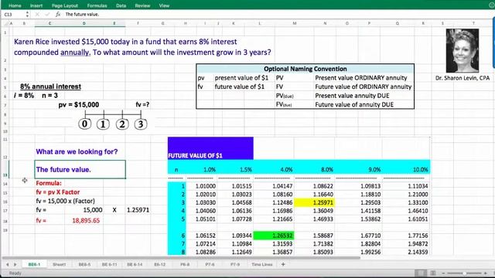Select the cell with value 1.46933
Viewport: 495px width, 278px height.
323,219
